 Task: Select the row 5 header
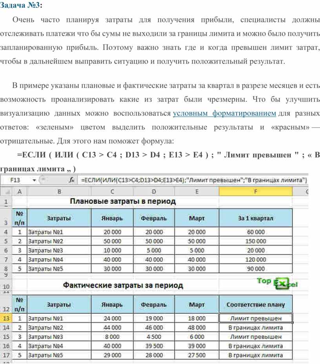coord(6,241)
